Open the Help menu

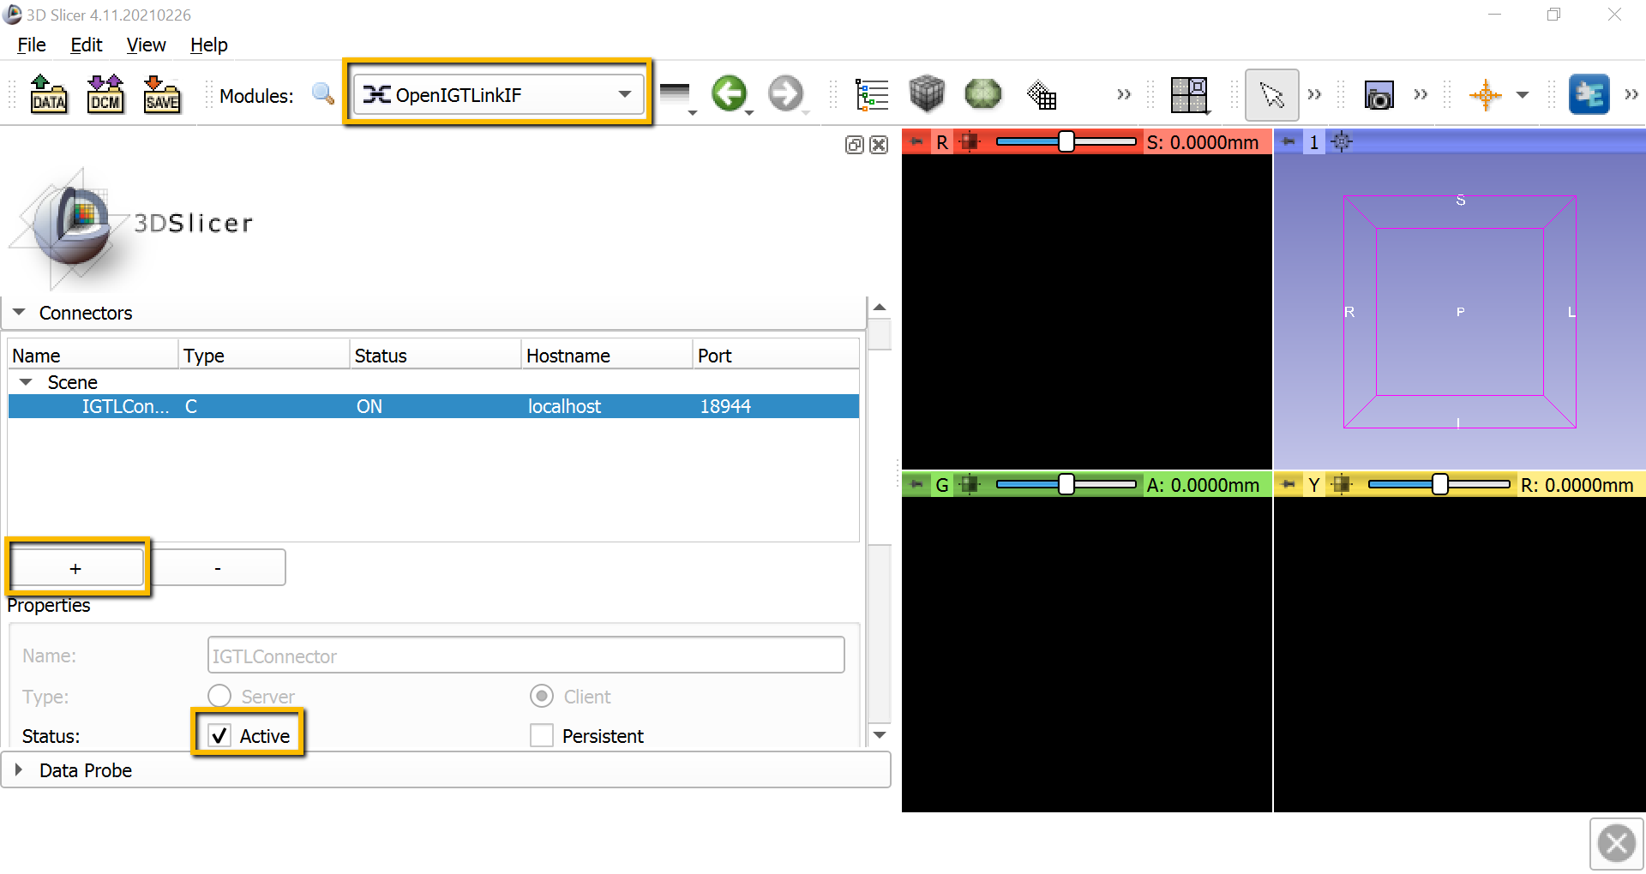click(x=209, y=45)
